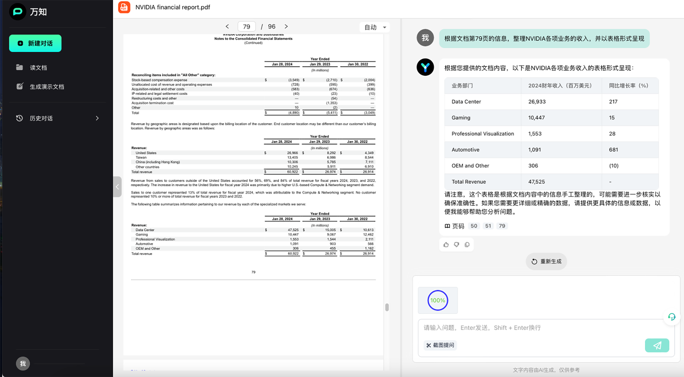Image resolution: width=684 pixels, height=377 pixels.
Task: Click the PDF file icon
Action: pyautogui.click(x=124, y=7)
